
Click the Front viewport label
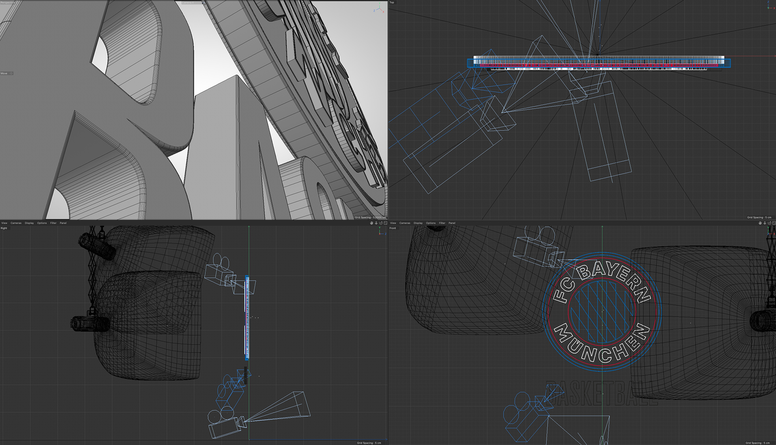393,228
